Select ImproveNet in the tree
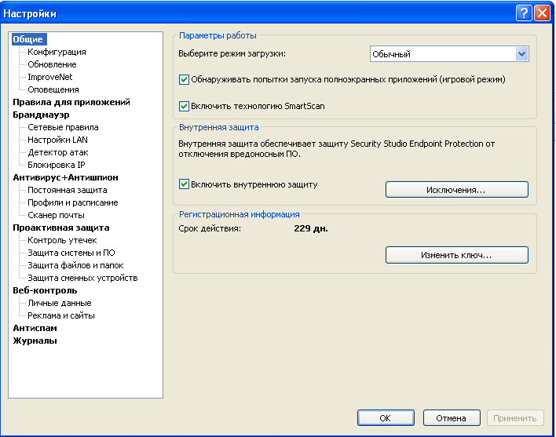The width and height of the screenshot is (556, 437). click(x=50, y=77)
